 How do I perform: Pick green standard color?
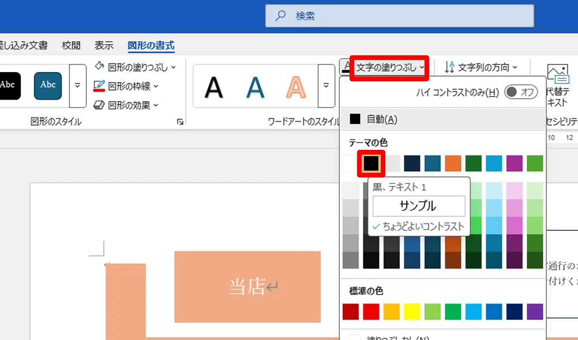click(453, 312)
